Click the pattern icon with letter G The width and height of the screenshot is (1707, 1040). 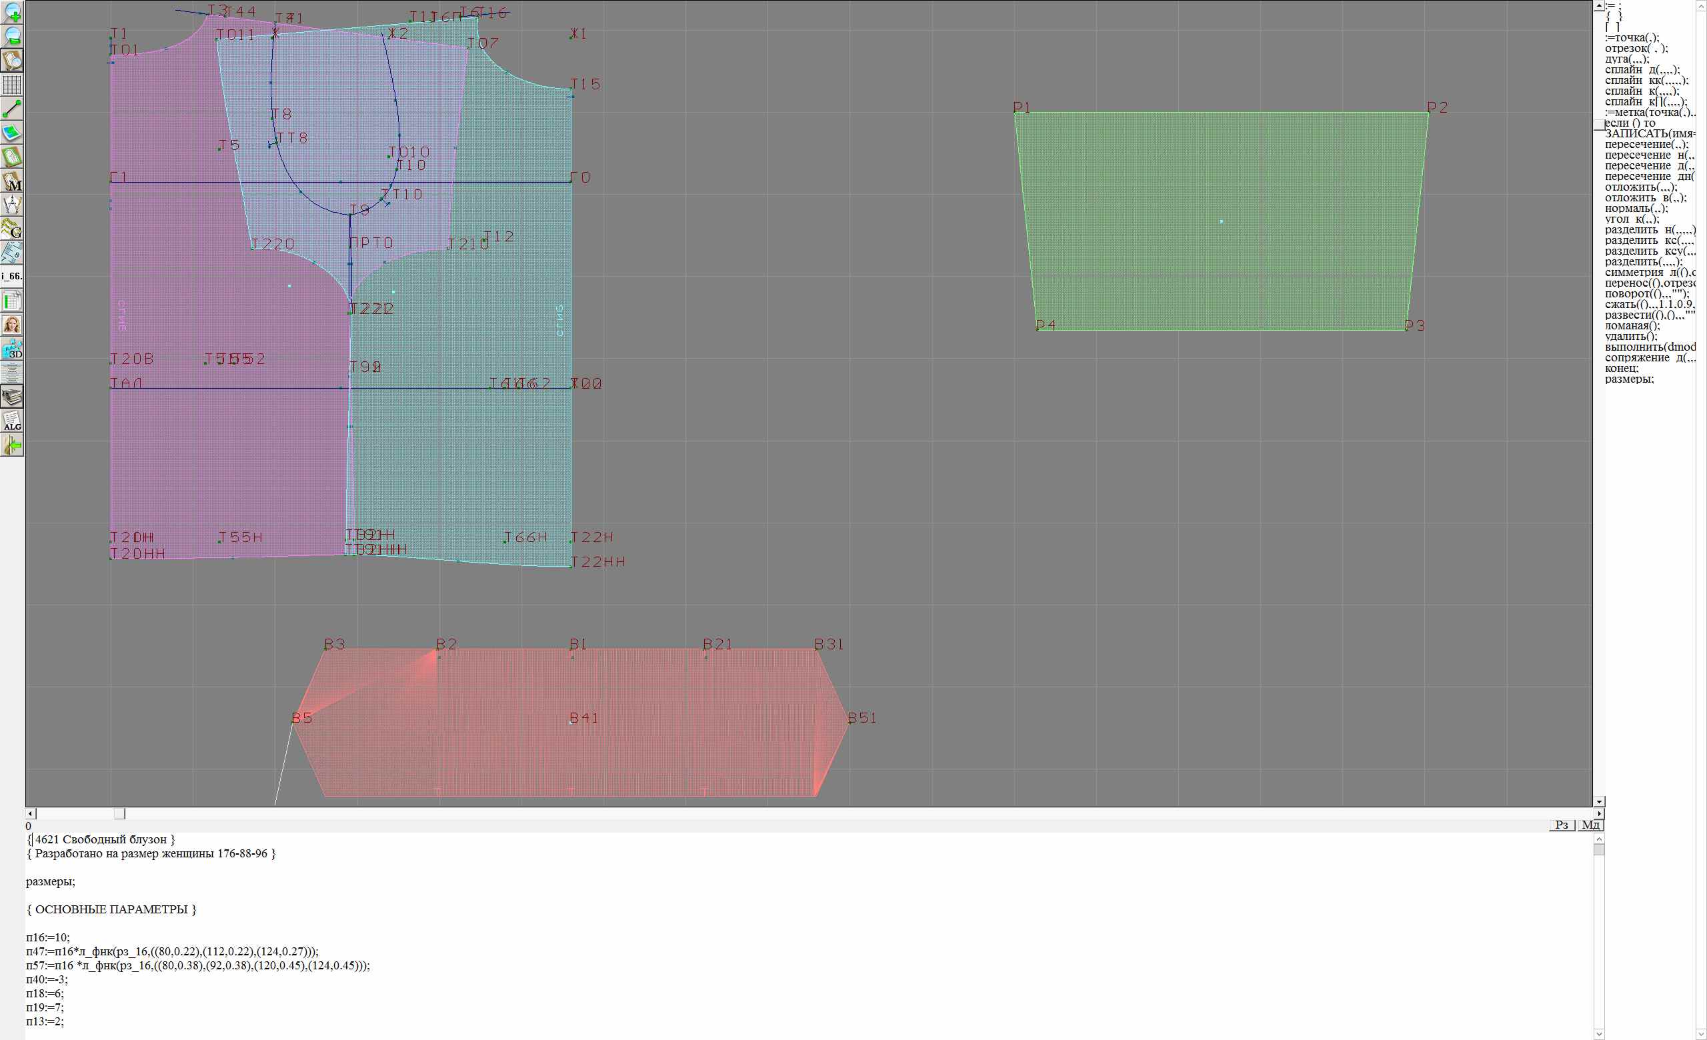tap(13, 229)
